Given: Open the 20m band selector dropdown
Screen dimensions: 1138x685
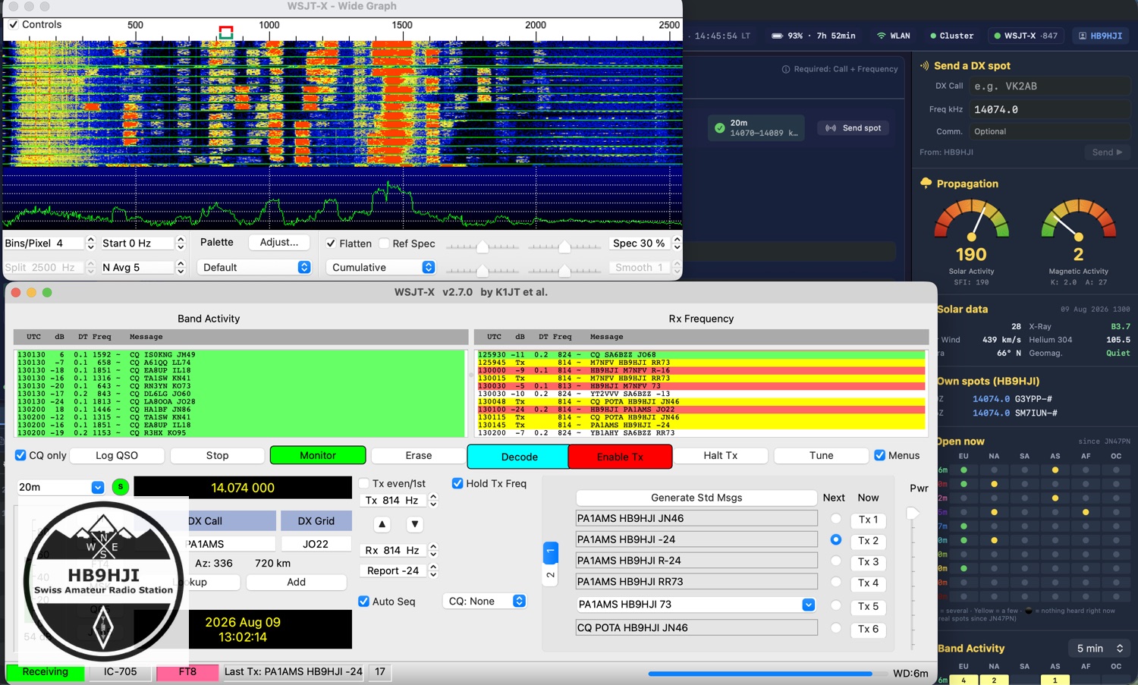Looking at the screenshot, I should [61, 487].
